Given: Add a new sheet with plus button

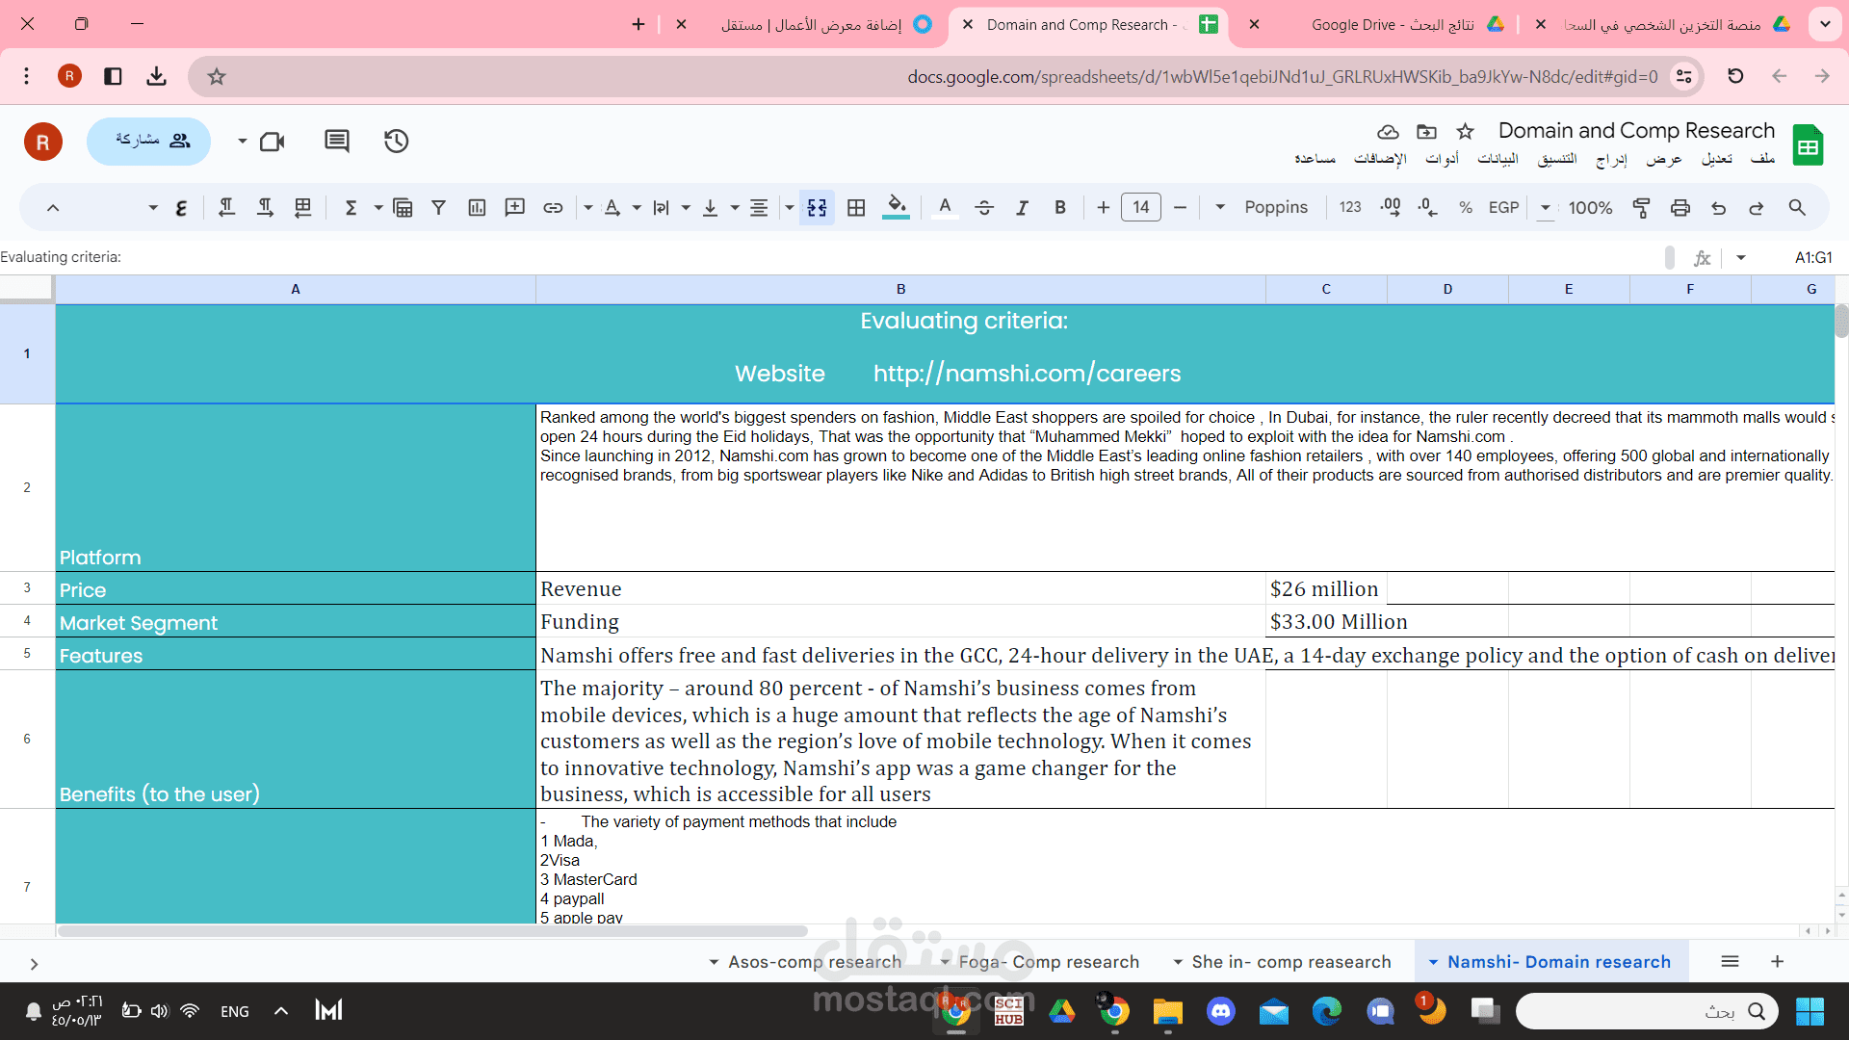Looking at the screenshot, I should (x=1778, y=961).
